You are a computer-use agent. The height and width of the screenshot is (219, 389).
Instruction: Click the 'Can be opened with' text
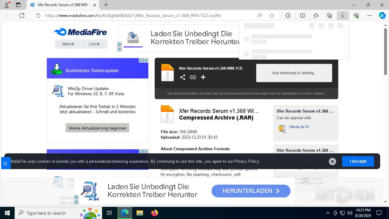coord(294,118)
